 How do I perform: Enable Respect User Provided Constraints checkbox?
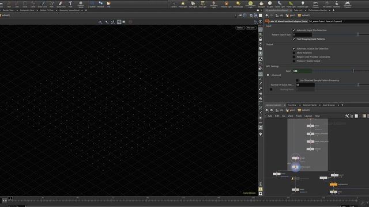[x=294, y=57]
